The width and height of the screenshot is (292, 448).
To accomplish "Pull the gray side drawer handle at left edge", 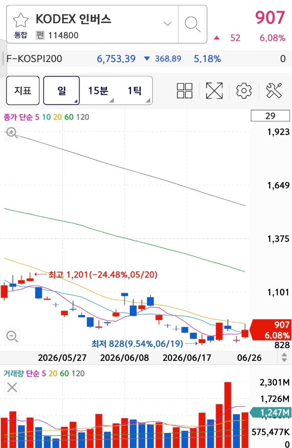I will click(3, 59).
